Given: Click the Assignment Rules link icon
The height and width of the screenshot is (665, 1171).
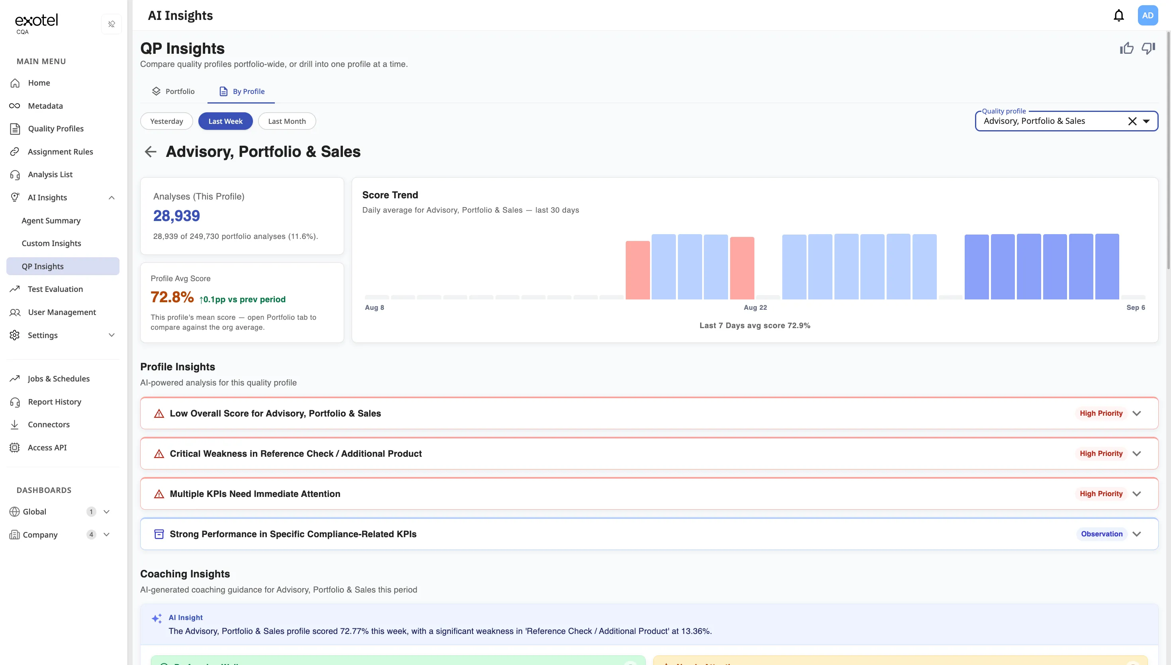Looking at the screenshot, I should pyautogui.click(x=15, y=152).
